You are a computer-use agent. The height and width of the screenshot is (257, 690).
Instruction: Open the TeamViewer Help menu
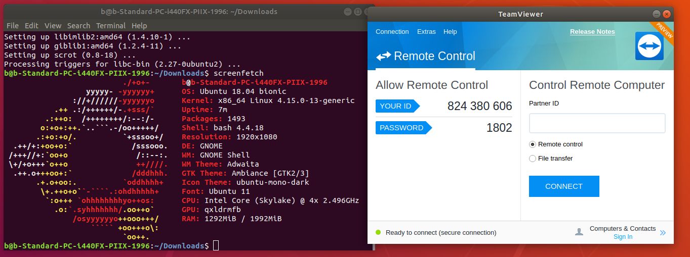pos(450,31)
